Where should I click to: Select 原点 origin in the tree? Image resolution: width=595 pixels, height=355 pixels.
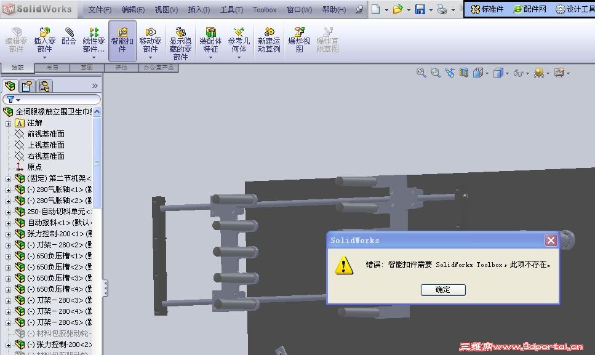[34, 167]
